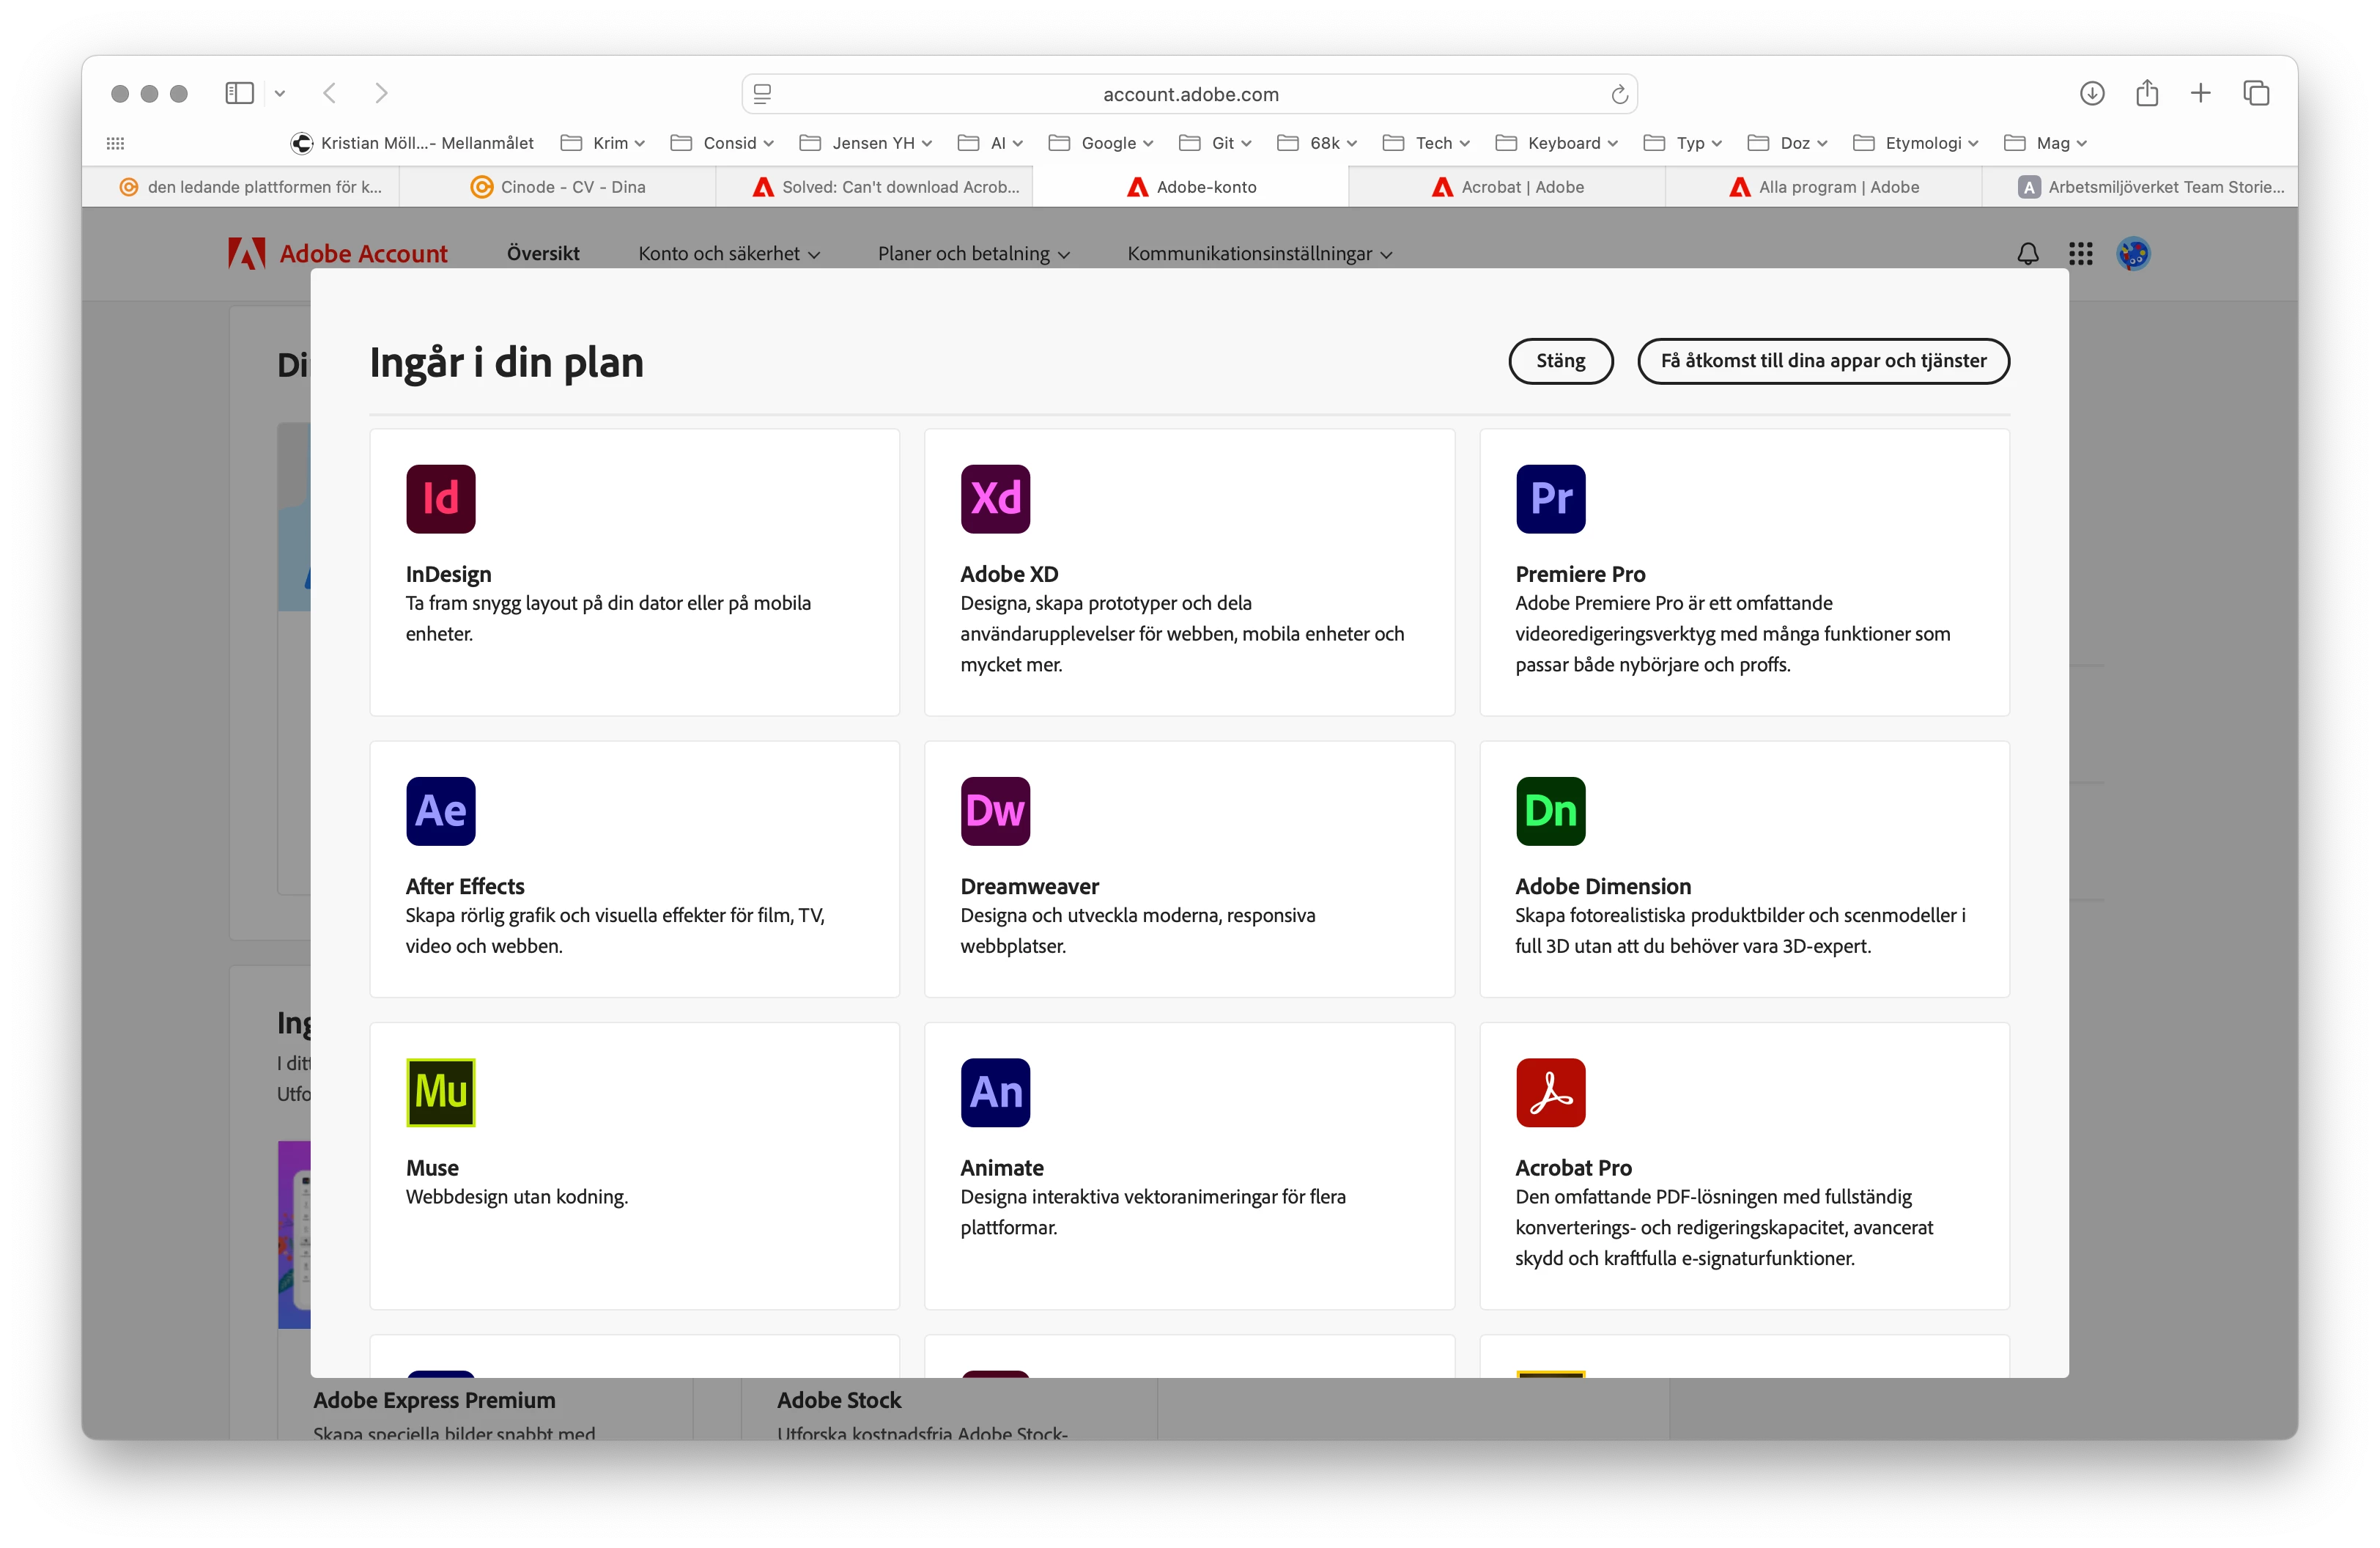
Task: Click the InDesign app icon
Action: coord(440,498)
